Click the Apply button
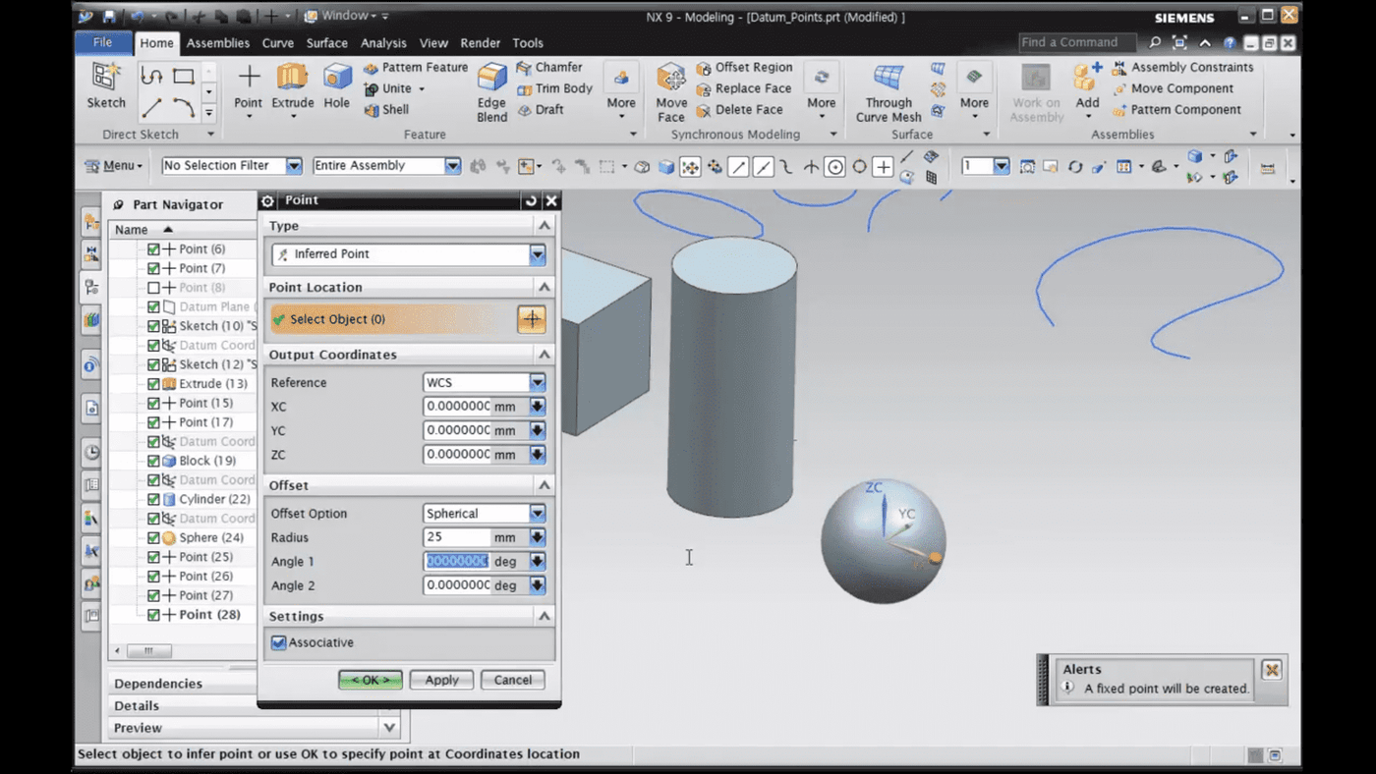Screen dimensions: 1376x774 441,680
